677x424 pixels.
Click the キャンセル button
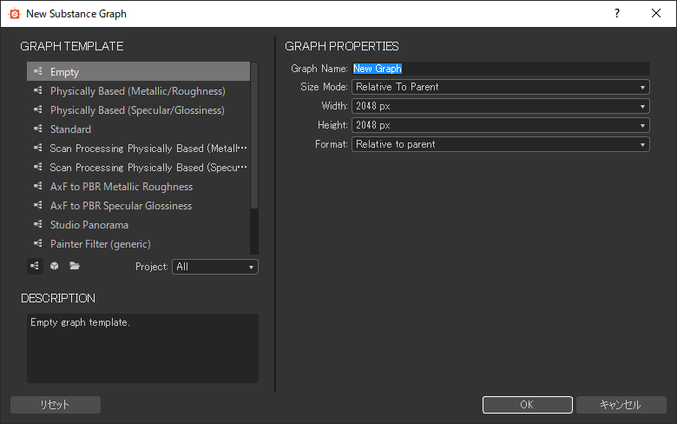click(621, 405)
